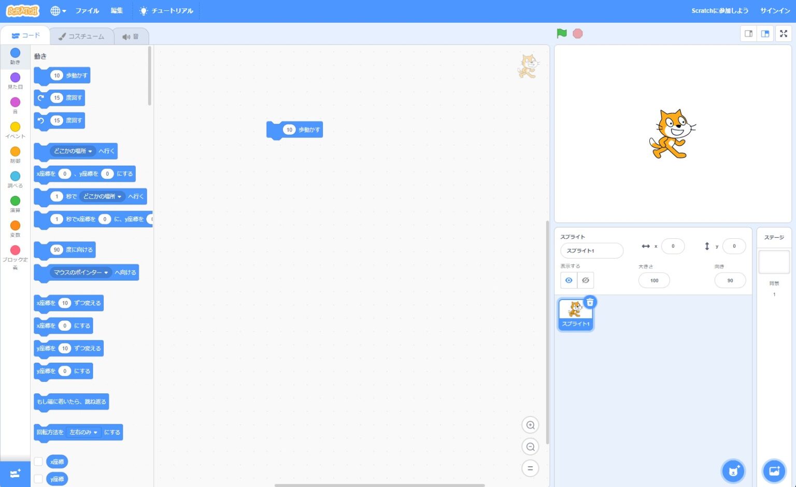The width and height of the screenshot is (796, 487).
Task: Enable the y座標 reporter checkbox
Action: tap(38, 479)
